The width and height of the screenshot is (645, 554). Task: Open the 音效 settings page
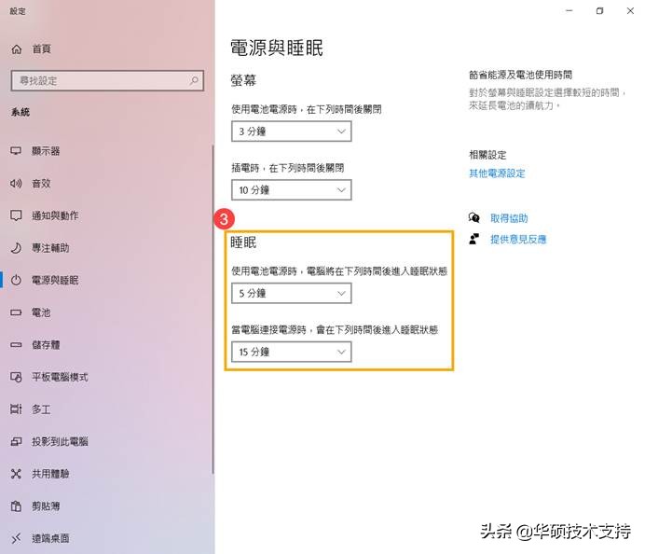(x=41, y=183)
